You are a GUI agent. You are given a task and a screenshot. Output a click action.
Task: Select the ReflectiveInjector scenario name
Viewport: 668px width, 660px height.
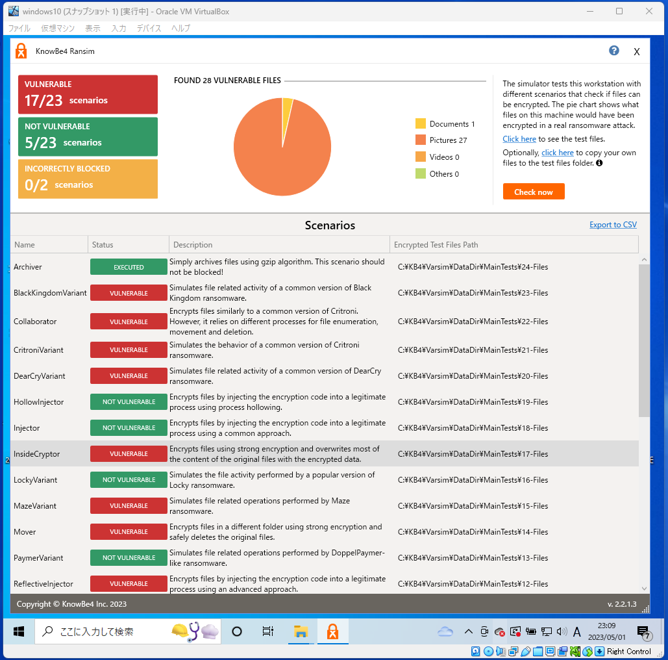tap(43, 584)
